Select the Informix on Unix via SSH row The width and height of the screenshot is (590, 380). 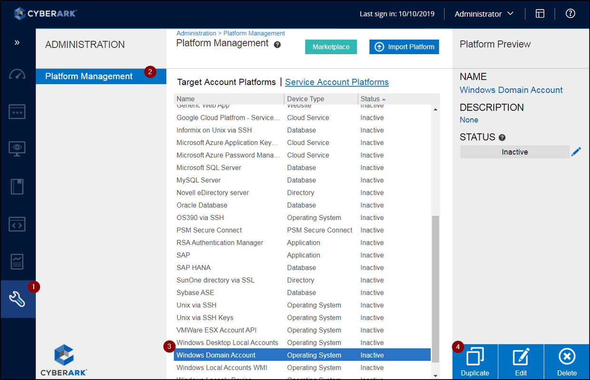click(x=302, y=130)
